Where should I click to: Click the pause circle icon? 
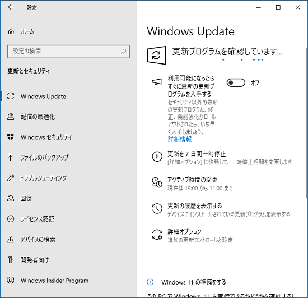157,157
